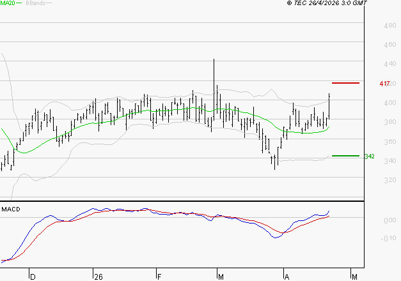
Task: Click the BBands legend label
Action: pyautogui.click(x=34, y=3)
